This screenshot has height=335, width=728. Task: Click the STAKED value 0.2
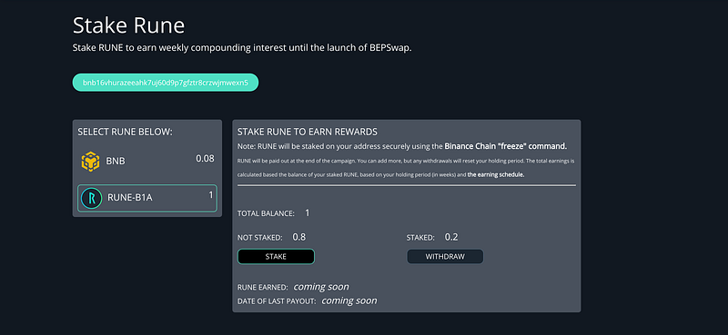(451, 237)
